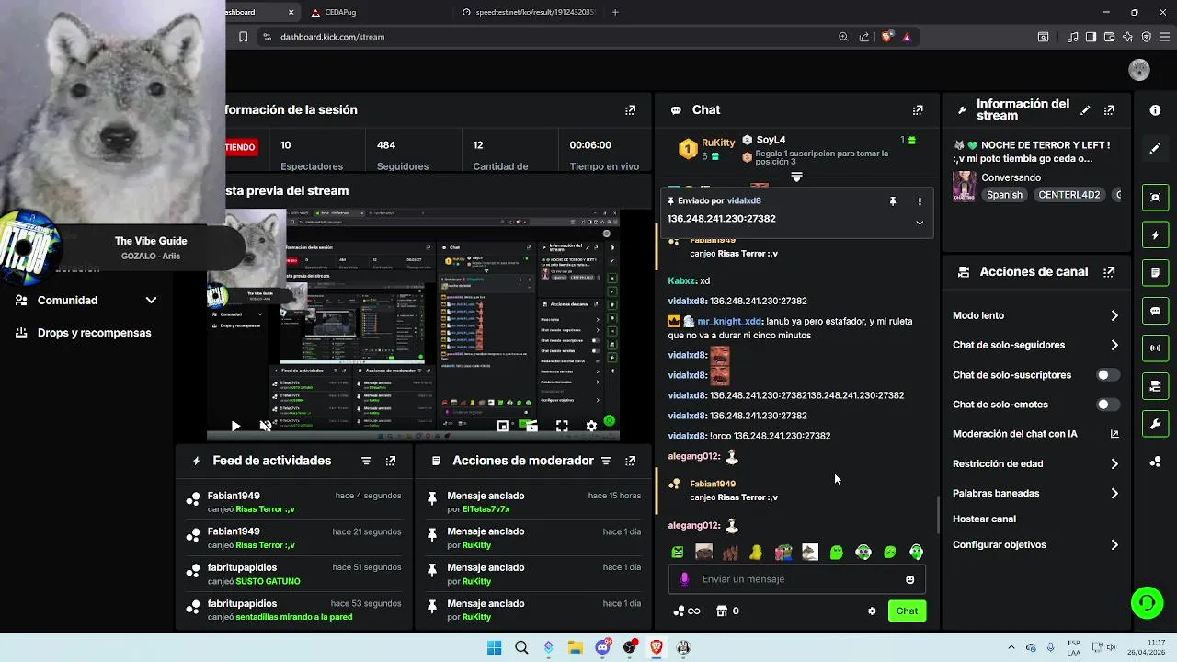This screenshot has height=662, width=1177.
Task: Pop out the Chat panel
Action: pos(918,110)
